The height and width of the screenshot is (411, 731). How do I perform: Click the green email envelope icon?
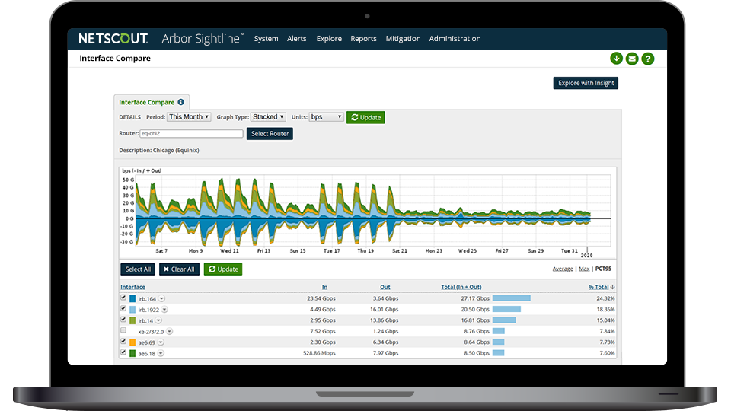click(632, 59)
